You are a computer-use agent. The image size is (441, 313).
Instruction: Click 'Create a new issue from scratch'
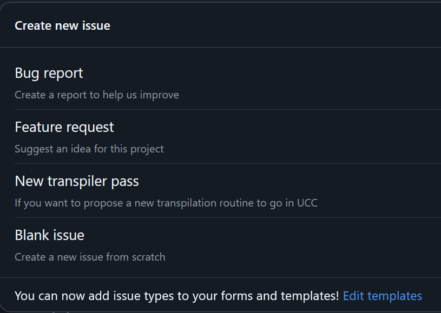click(90, 257)
